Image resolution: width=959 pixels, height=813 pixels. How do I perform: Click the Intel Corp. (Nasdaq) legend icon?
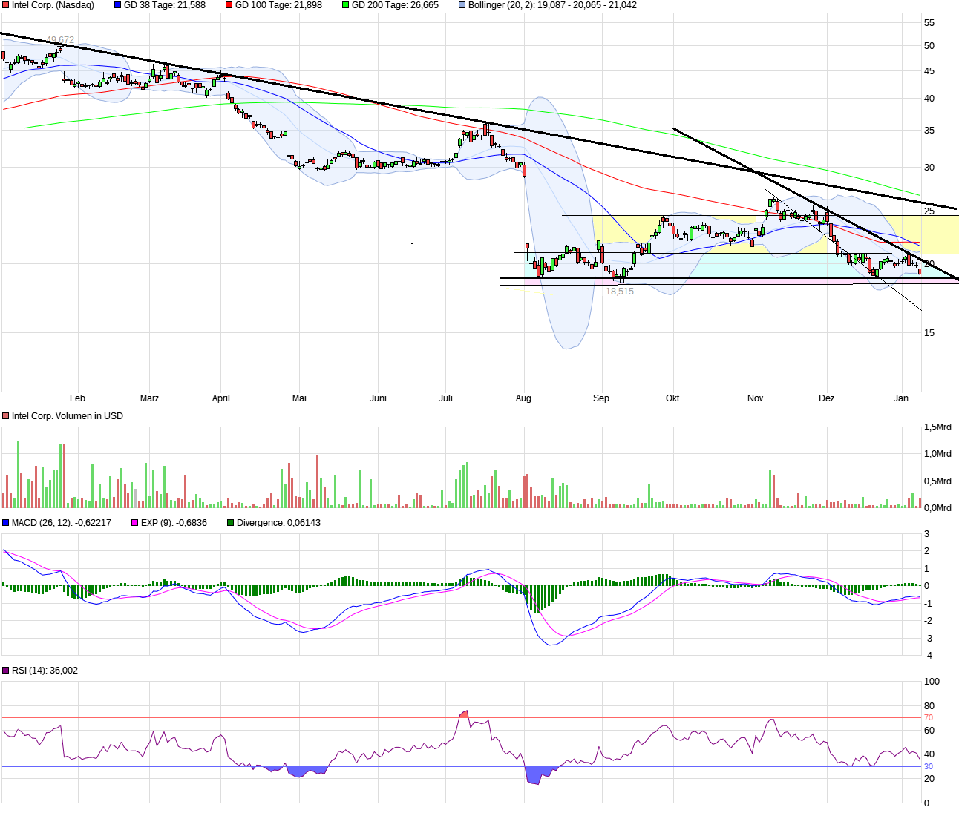click(5, 5)
